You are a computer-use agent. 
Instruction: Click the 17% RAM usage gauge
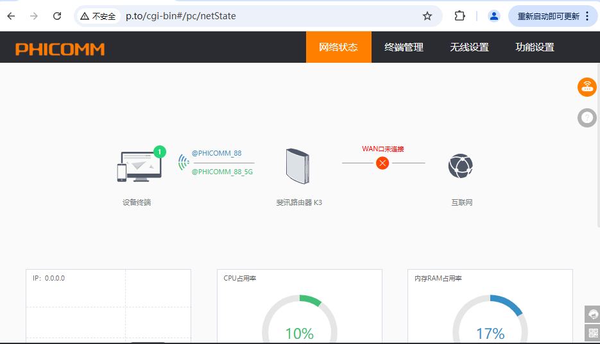click(x=490, y=319)
